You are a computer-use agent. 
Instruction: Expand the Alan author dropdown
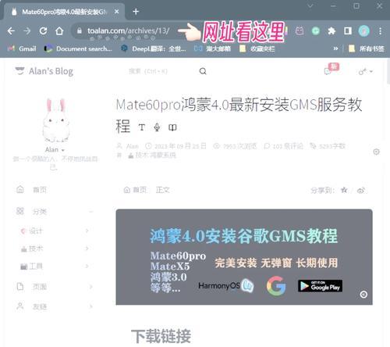(55, 150)
